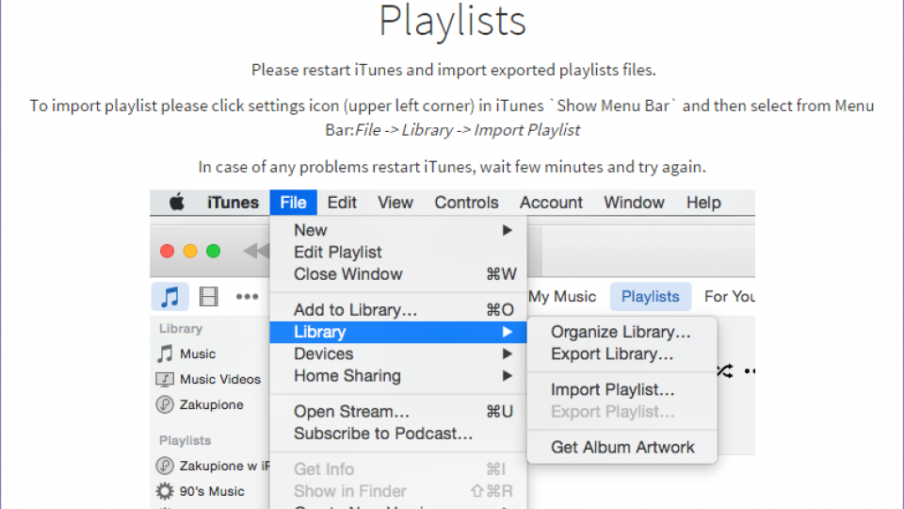Choose Get Album Artwork item

[622, 447]
